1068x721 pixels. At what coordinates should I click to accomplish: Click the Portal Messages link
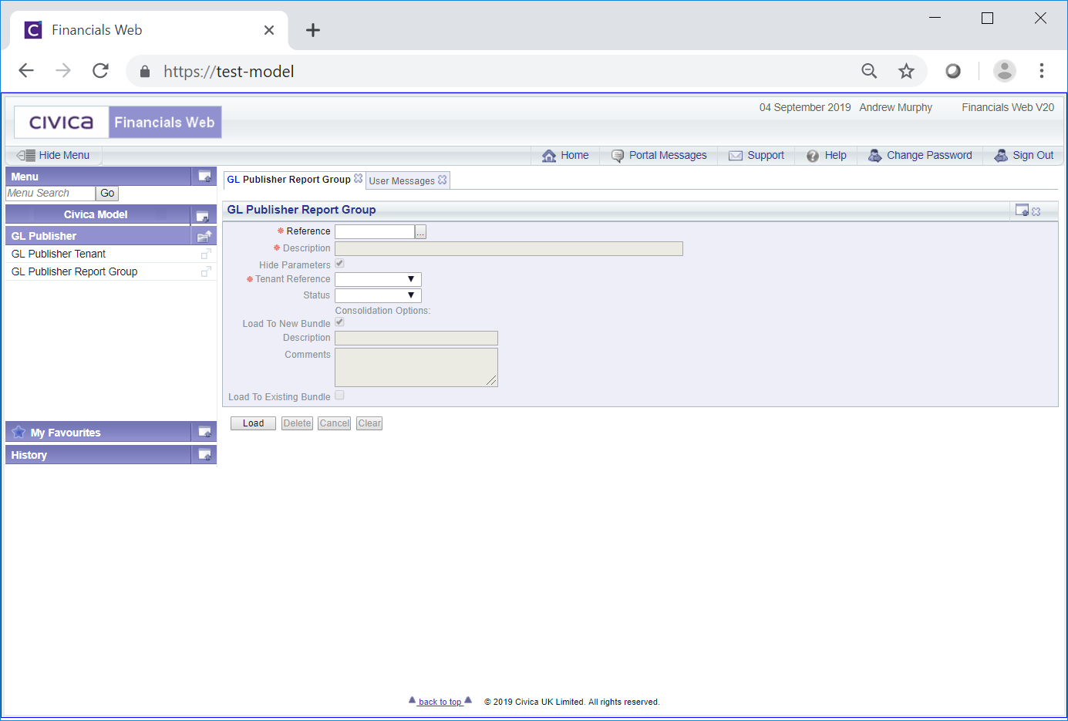[668, 156]
